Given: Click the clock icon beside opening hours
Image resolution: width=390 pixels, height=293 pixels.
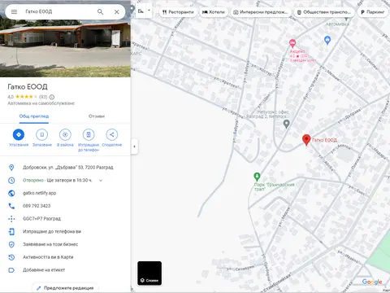Looking at the screenshot, I should (x=11, y=180).
